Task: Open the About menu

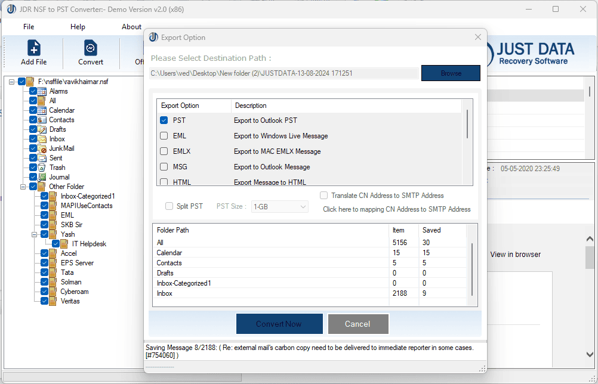Action: tap(131, 26)
